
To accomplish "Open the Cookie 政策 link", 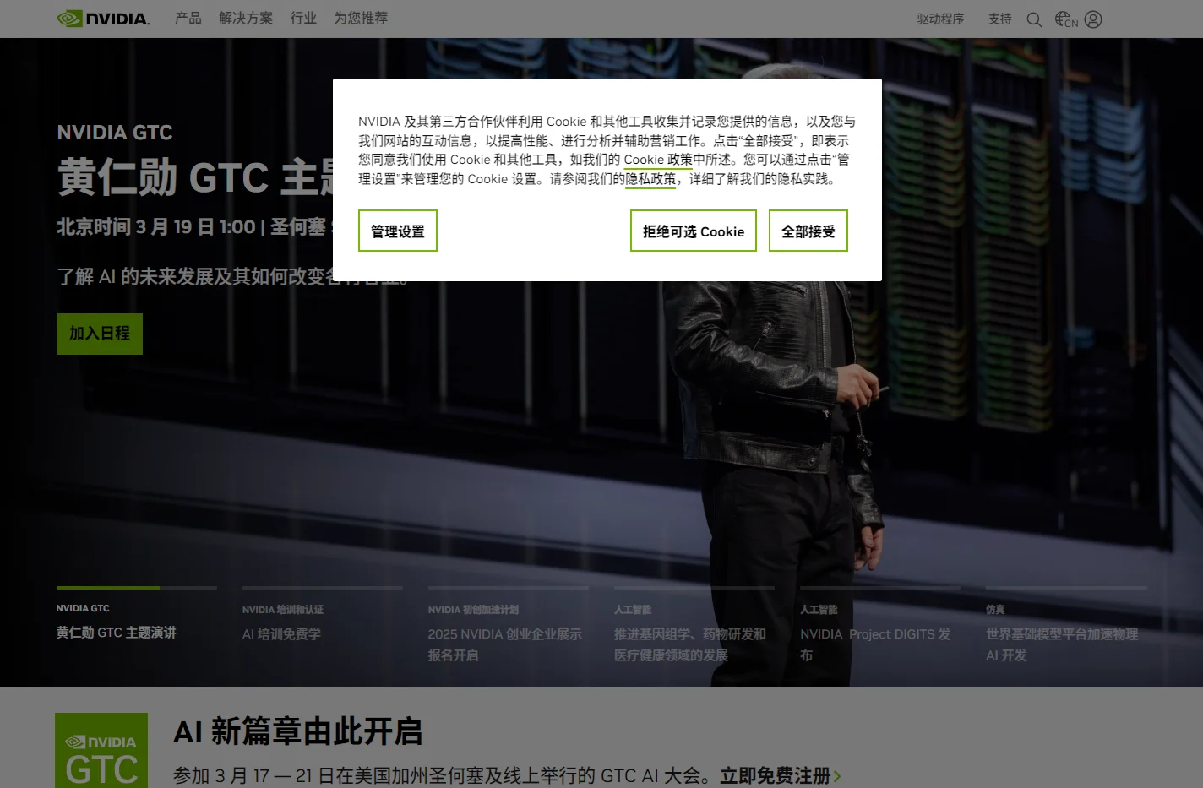I will 658,160.
